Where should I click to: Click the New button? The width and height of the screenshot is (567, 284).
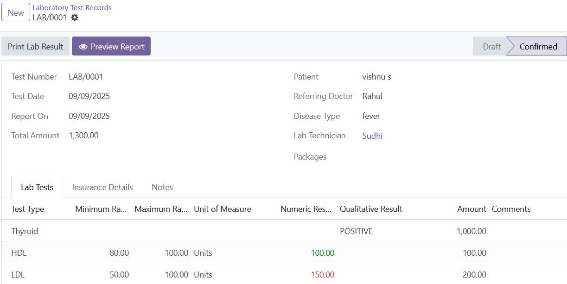pyautogui.click(x=15, y=12)
